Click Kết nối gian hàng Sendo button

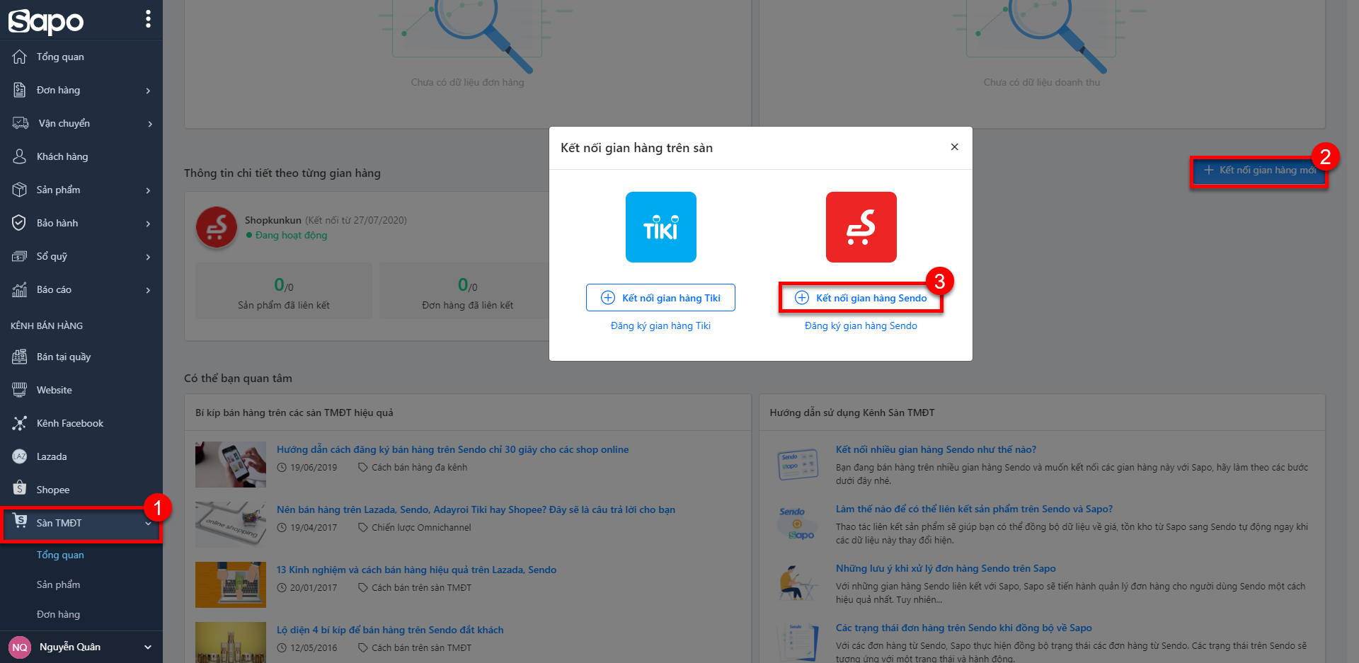861,298
